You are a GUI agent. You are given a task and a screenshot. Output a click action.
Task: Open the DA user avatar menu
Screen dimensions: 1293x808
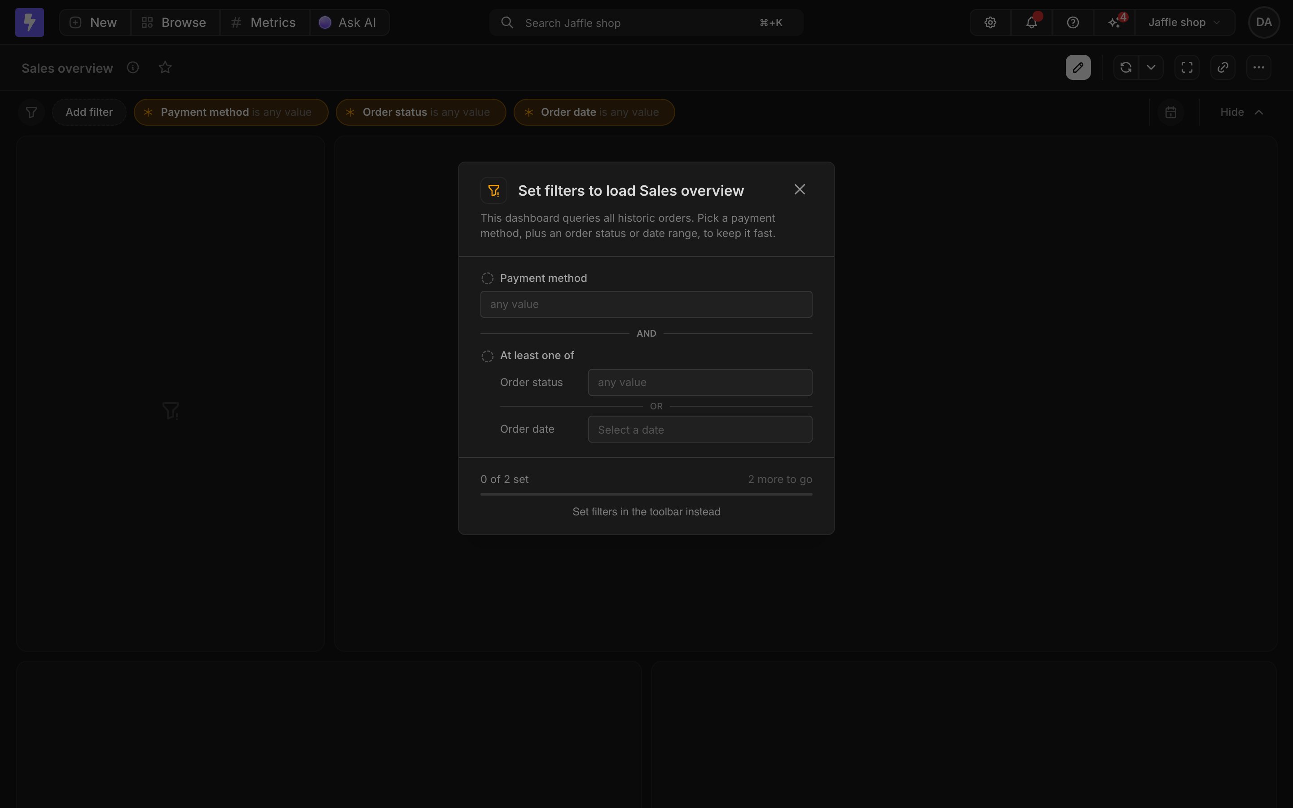pyautogui.click(x=1264, y=22)
